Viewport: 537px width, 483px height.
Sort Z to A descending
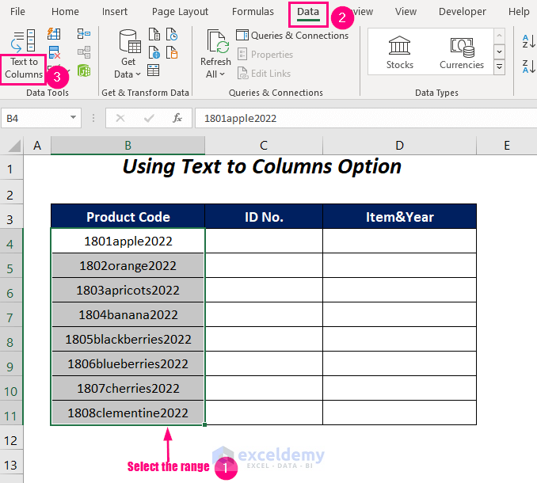pyautogui.click(x=528, y=66)
